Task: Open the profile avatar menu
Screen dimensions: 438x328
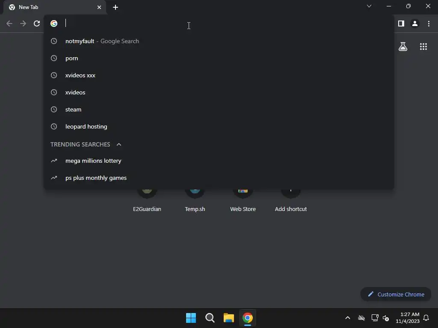Action: click(x=415, y=24)
